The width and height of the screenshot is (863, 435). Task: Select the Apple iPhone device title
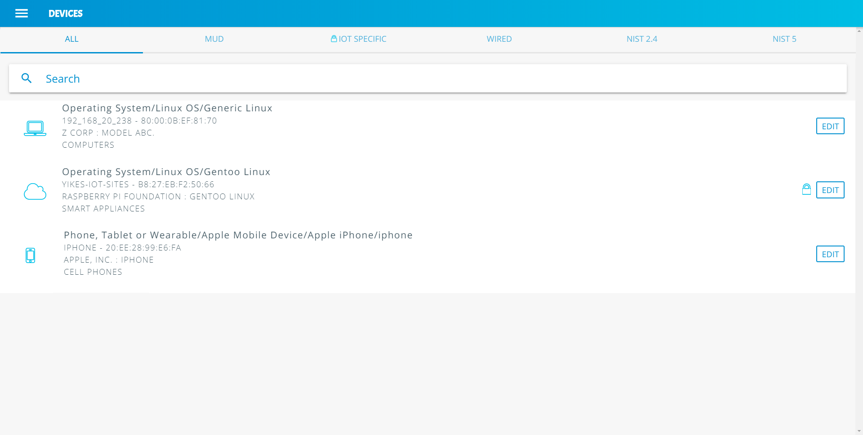pyautogui.click(x=238, y=235)
